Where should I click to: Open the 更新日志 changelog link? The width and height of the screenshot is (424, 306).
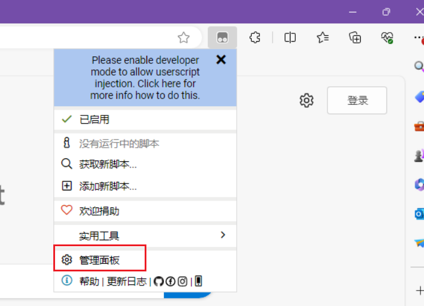[x=126, y=281]
